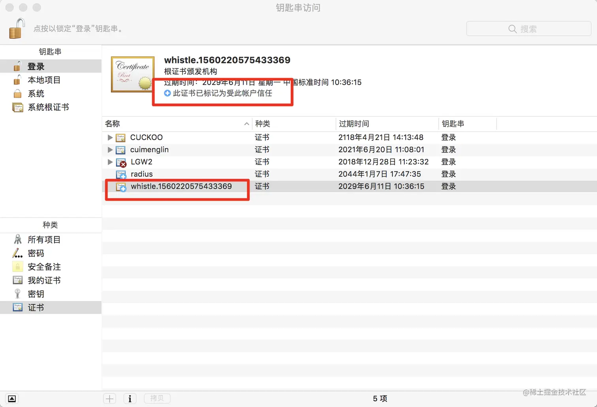
Task: Add a new item with the plus button
Action: pyautogui.click(x=109, y=398)
